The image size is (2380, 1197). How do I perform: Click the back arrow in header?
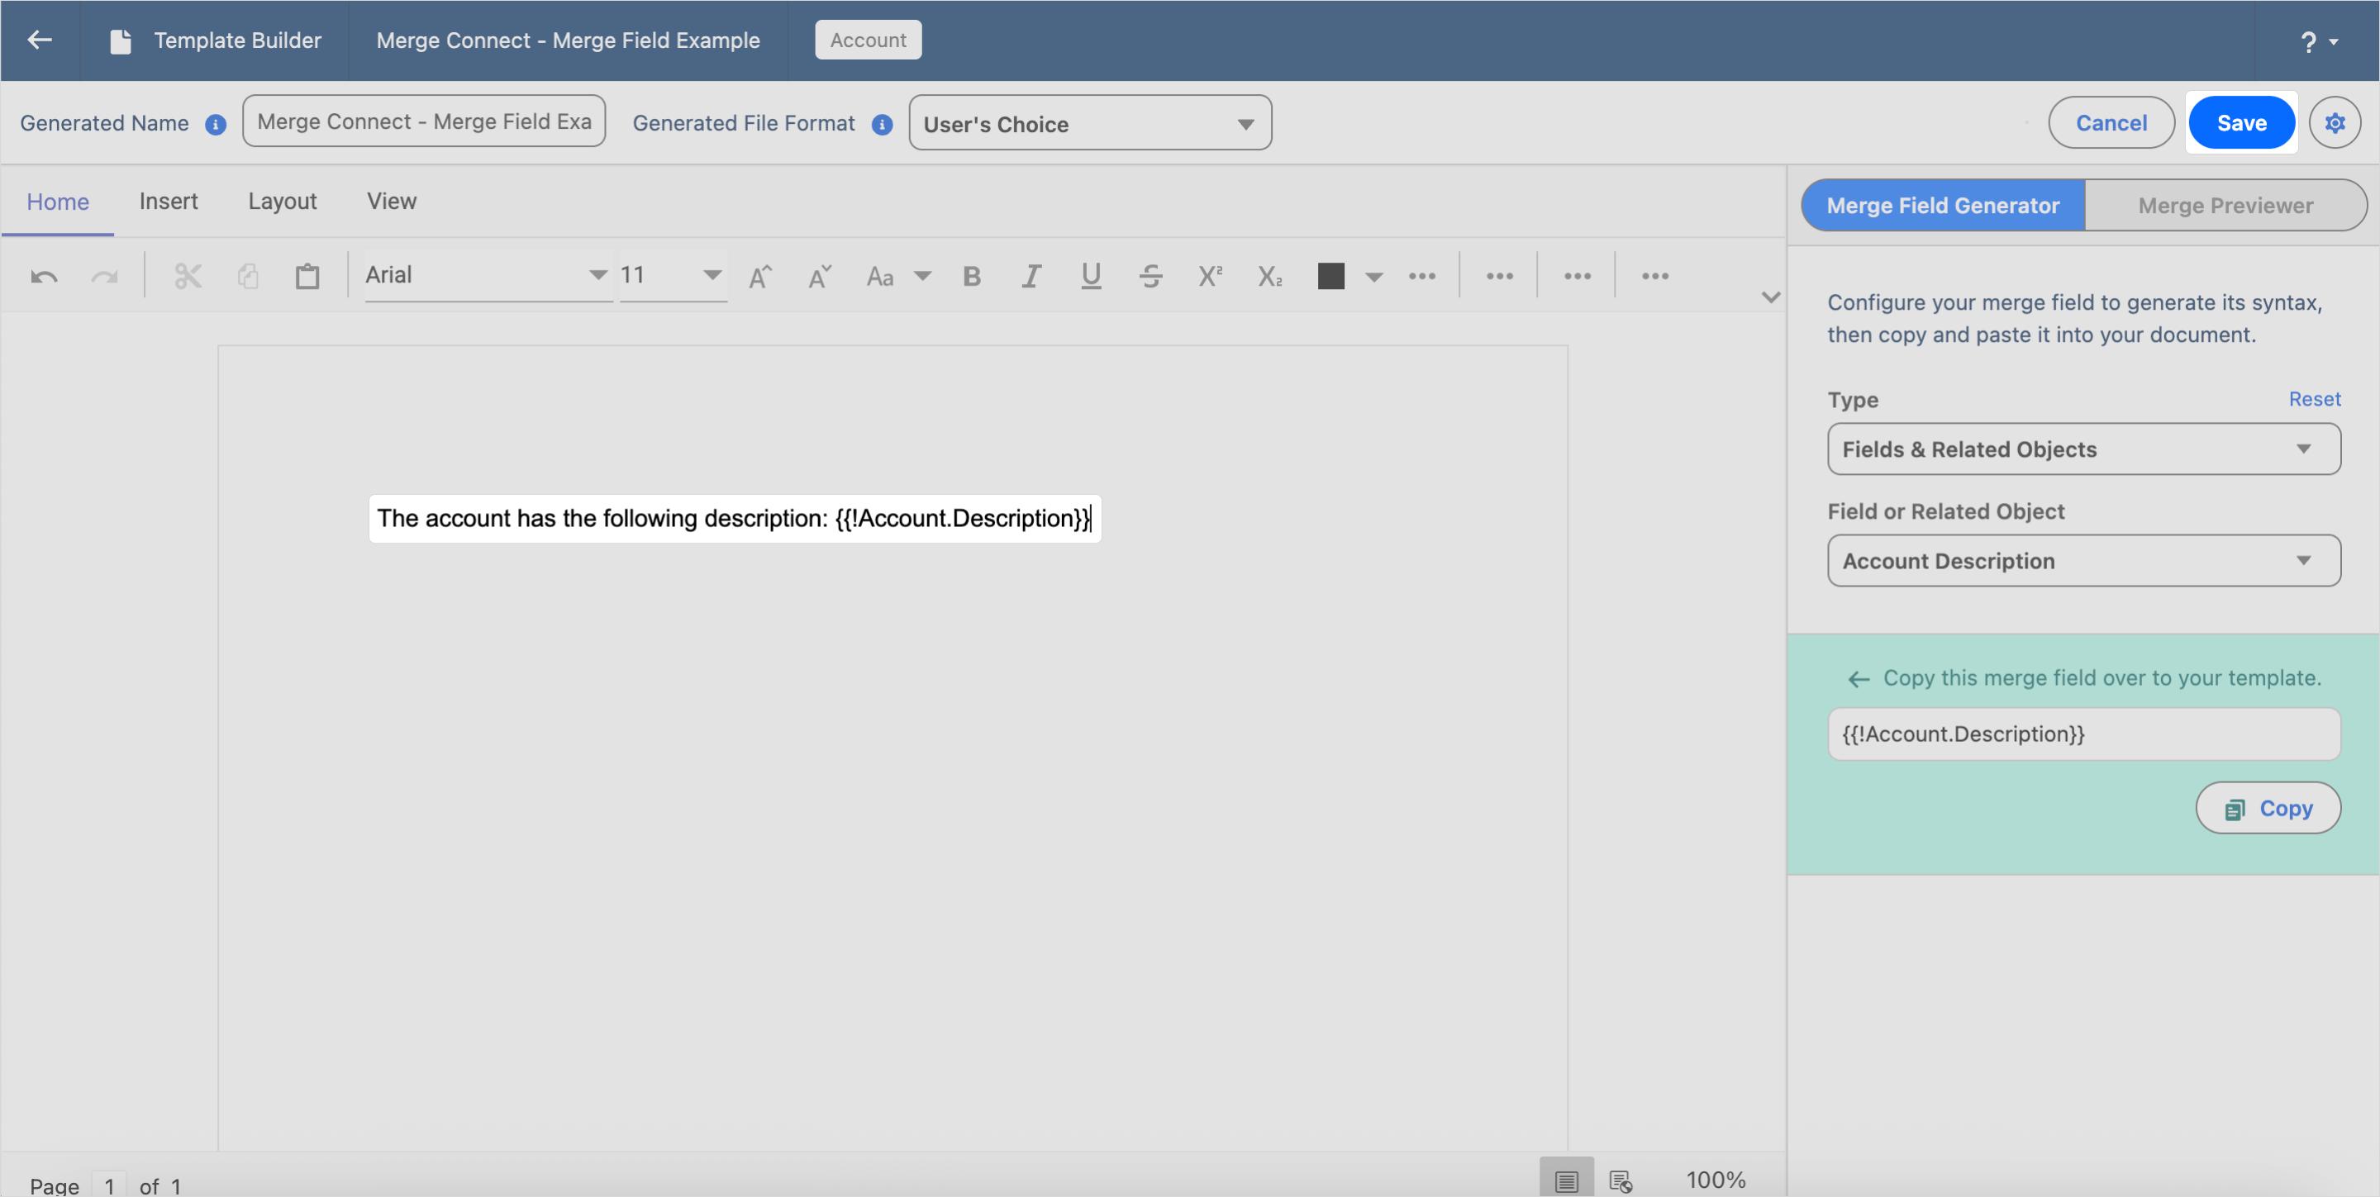pyautogui.click(x=40, y=40)
